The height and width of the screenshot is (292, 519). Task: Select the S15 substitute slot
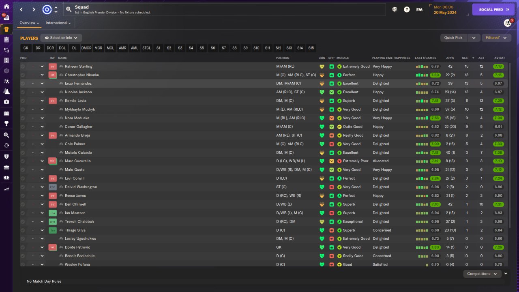pyautogui.click(x=311, y=48)
